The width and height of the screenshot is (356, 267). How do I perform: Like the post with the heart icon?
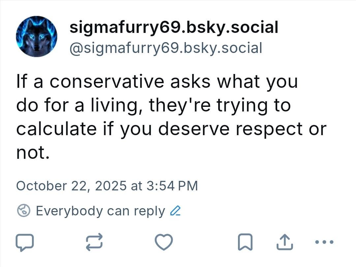coord(164,242)
